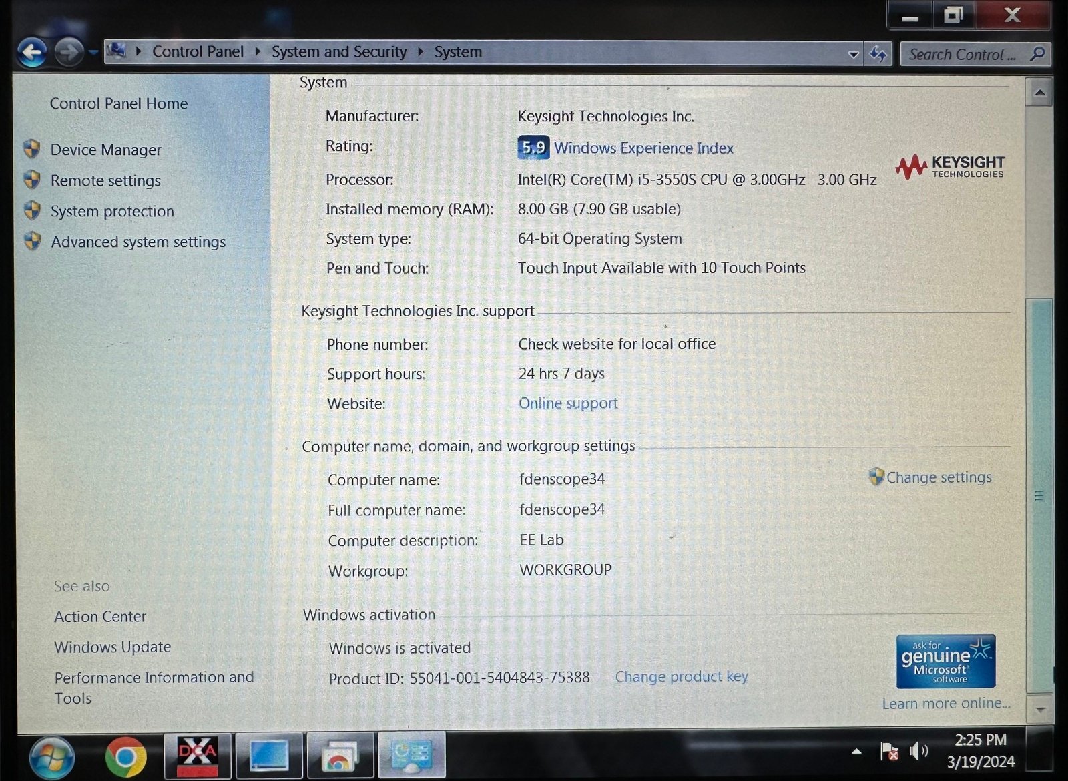Viewport: 1068px width, 781px height.
Task: Click processor Intel Core i5-3550S text
Action: (x=697, y=179)
